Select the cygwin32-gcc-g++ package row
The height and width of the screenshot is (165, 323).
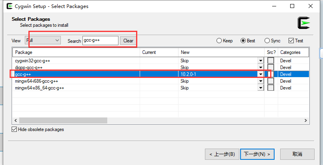[160, 61]
